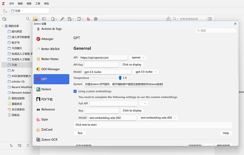Close the Zotero 设置 dialog
244x155 pixels.
pyautogui.click(x=235, y=24)
